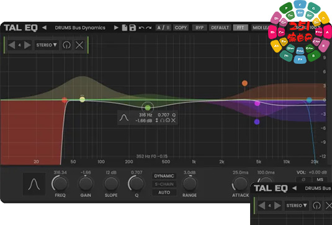Select the purple band node near -5 dB
This screenshot has height=225, width=332.
(x=257, y=122)
